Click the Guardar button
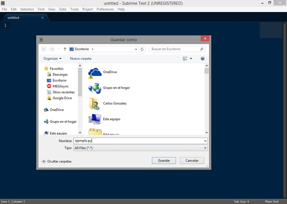The width and height of the screenshot is (287, 204). (164, 161)
